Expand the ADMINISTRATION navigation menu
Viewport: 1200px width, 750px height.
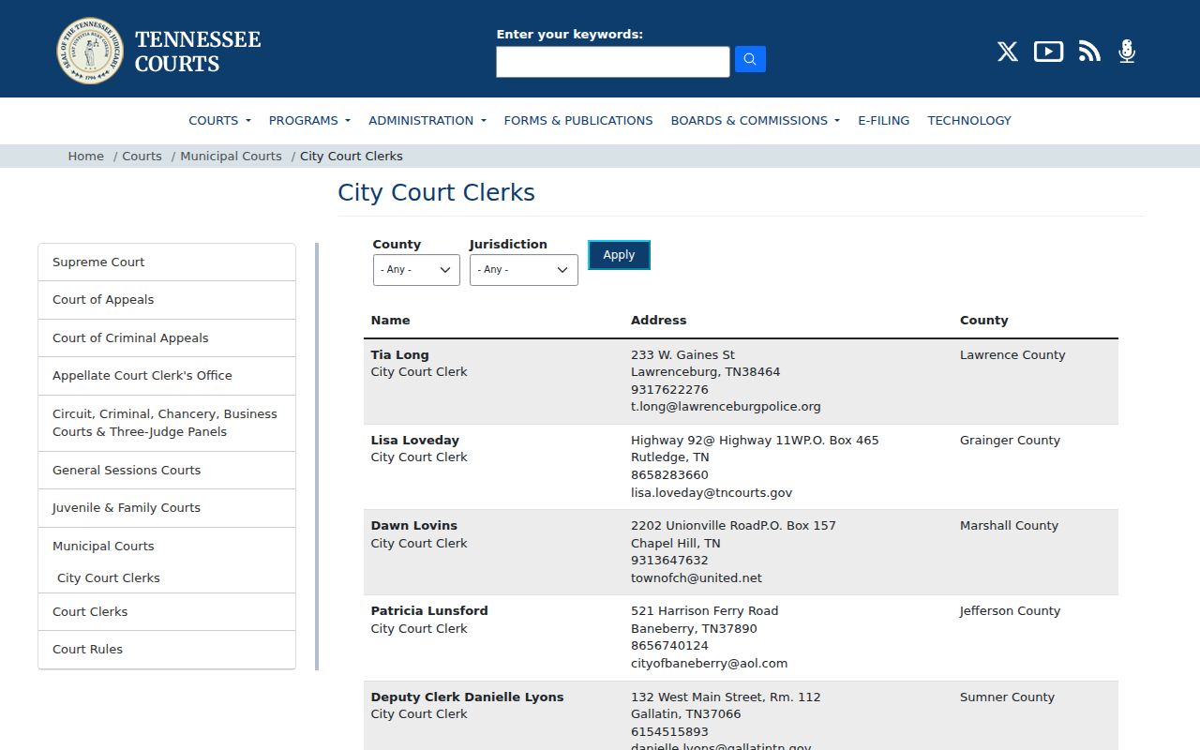pyautogui.click(x=427, y=120)
